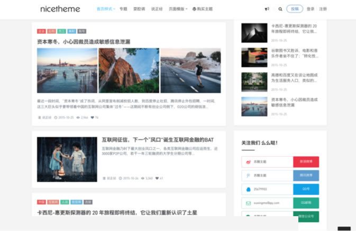Viewport: 356px width, 231px height.
Task: Open sidebar post link 资本寒冬，小心因裁员造成敏感信息泄漏
Action: click(x=295, y=102)
